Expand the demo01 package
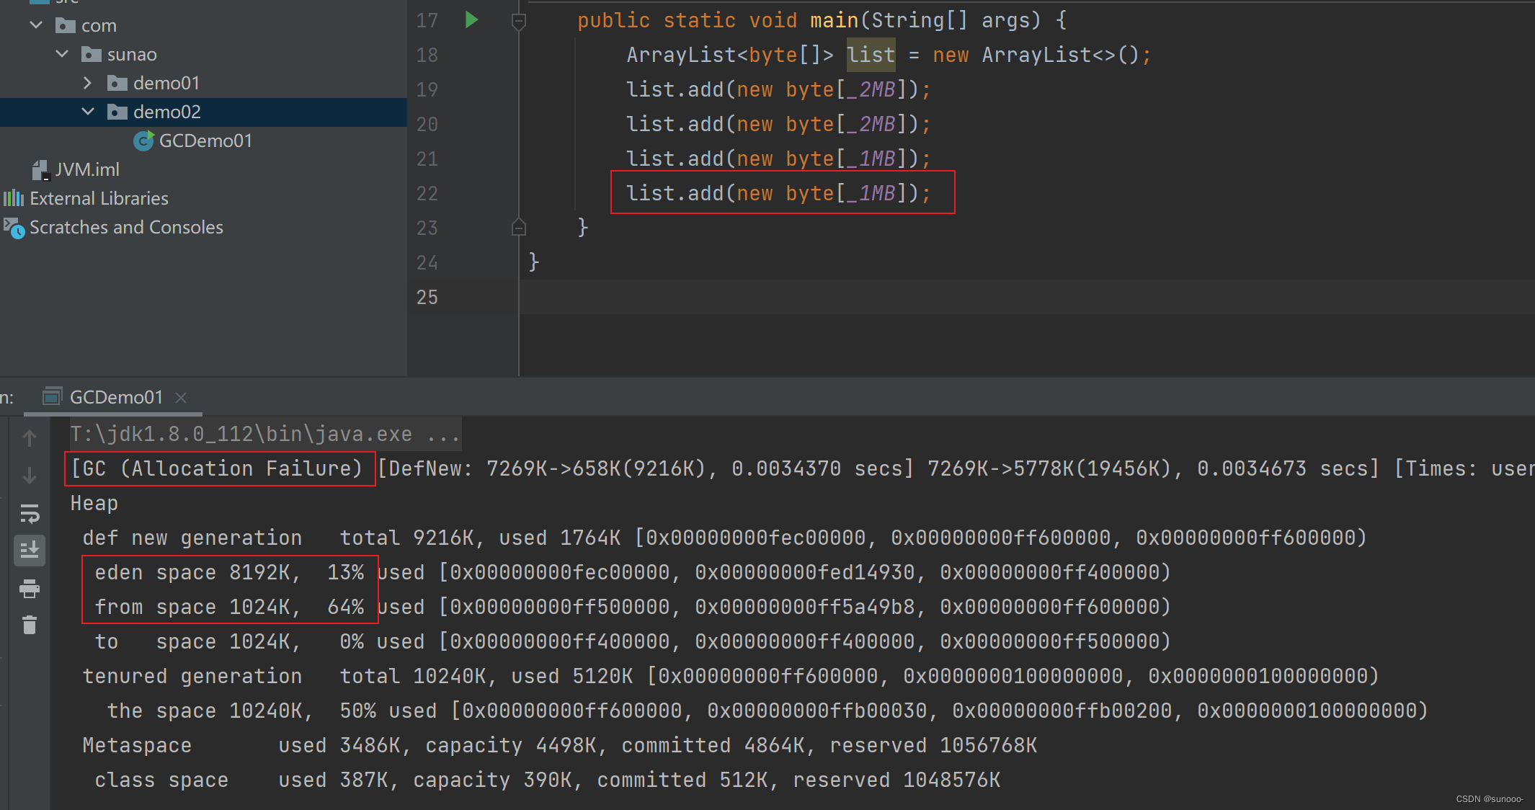This screenshot has height=810, width=1535. point(87,83)
